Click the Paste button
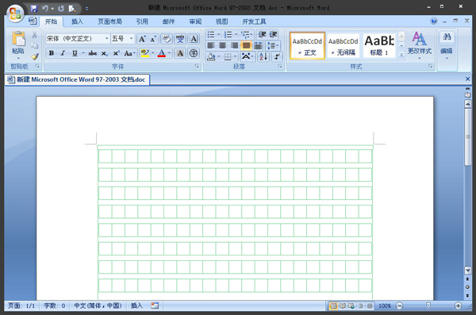 pyautogui.click(x=18, y=45)
